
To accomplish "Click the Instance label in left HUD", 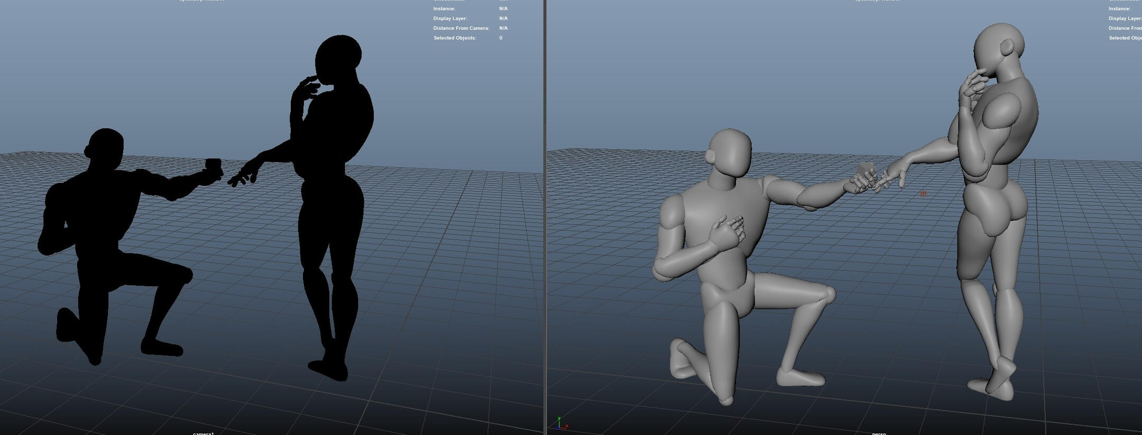I will click(x=444, y=9).
